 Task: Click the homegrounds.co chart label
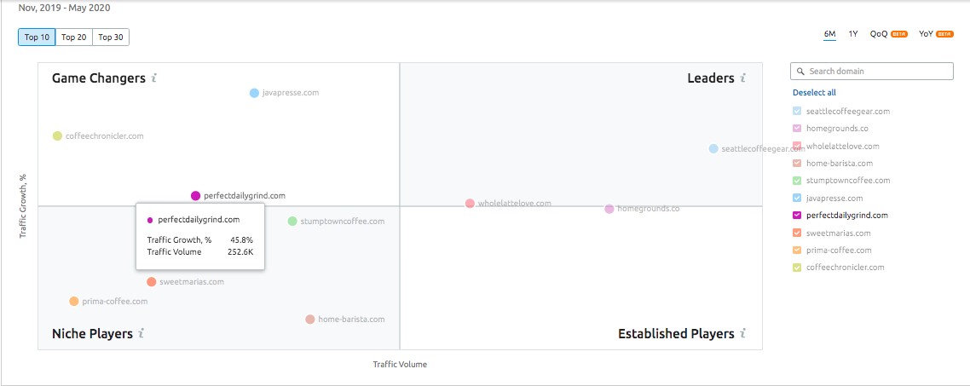click(649, 209)
